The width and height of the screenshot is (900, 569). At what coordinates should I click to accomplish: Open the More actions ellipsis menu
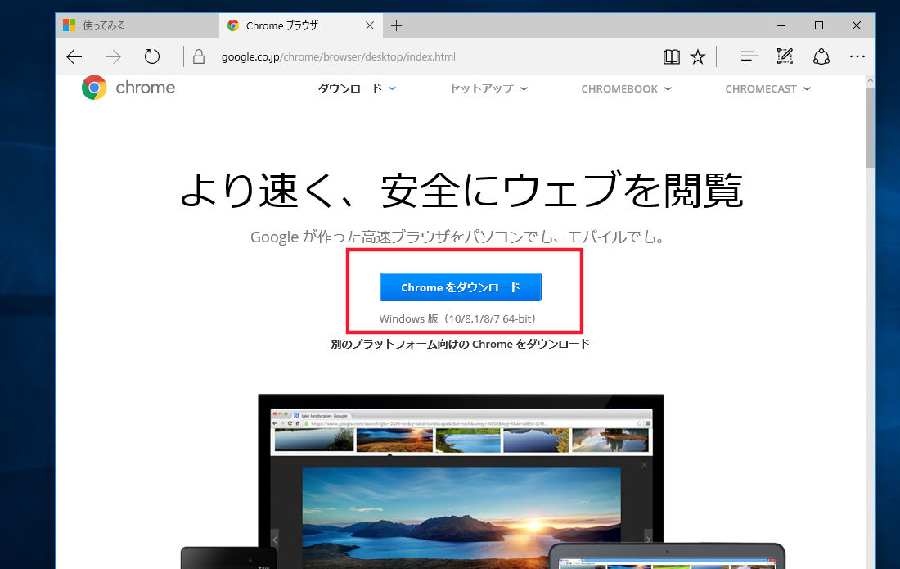(x=857, y=56)
